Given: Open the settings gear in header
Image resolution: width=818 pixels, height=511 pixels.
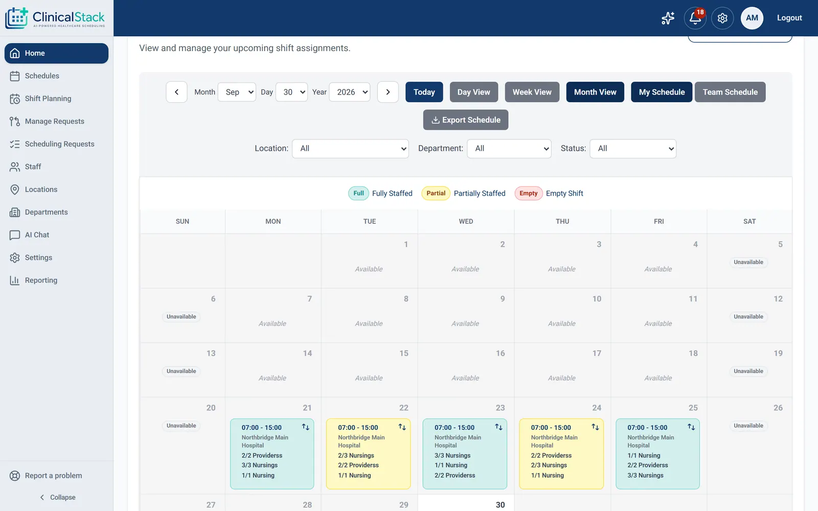Looking at the screenshot, I should coord(722,18).
